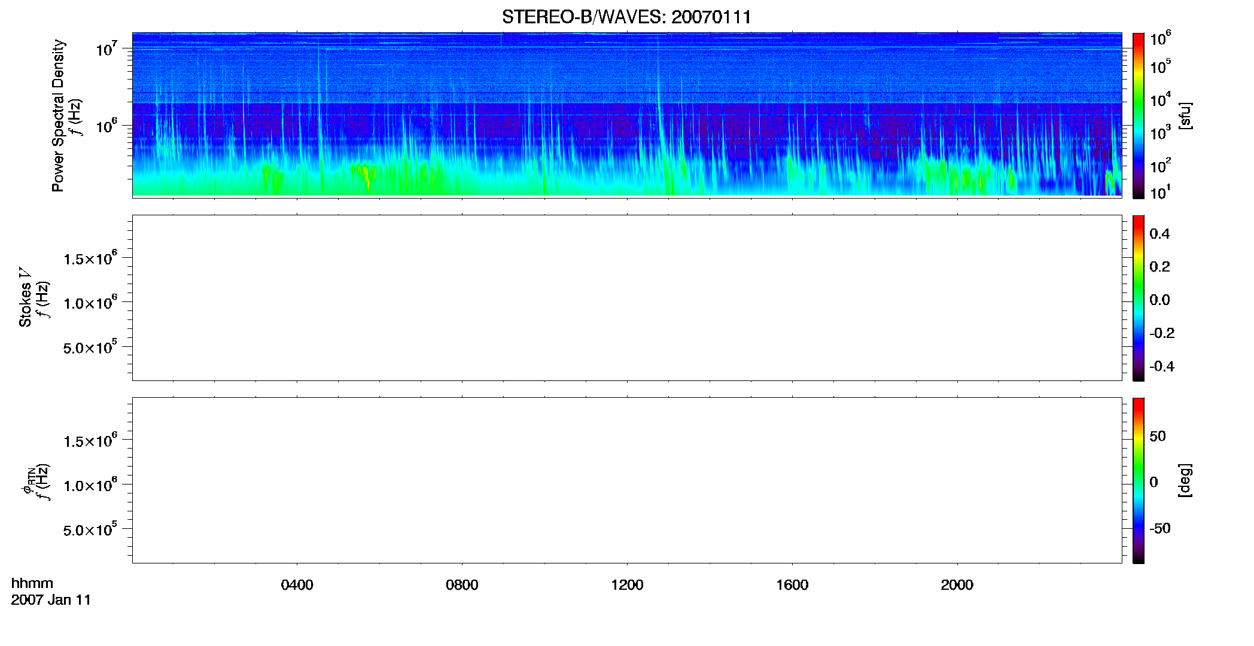Click the 1600 time axis label
This screenshot has height=646, width=1254.
pyautogui.click(x=792, y=585)
